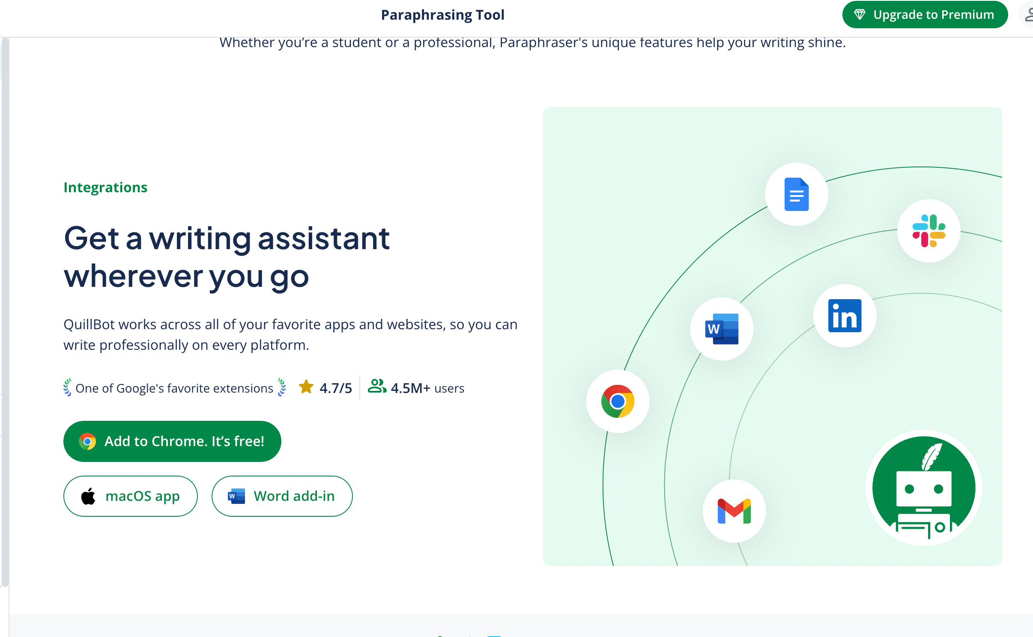Viewport: 1033px width, 637px height.
Task: Click the Chrome browser icon in the graphic
Action: click(x=617, y=401)
